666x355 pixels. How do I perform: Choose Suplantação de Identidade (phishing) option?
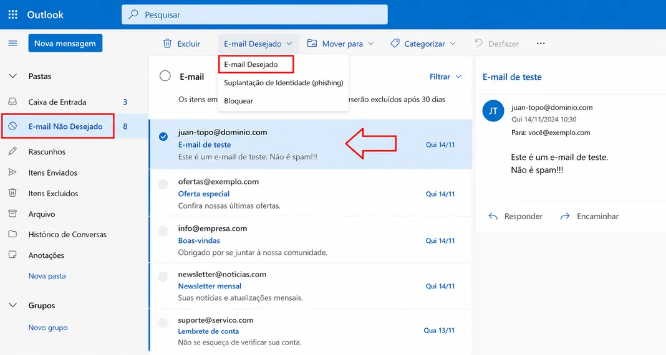coord(283,83)
